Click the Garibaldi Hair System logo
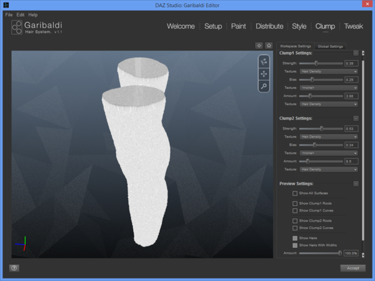The width and height of the screenshot is (375, 281). click(x=37, y=28)
